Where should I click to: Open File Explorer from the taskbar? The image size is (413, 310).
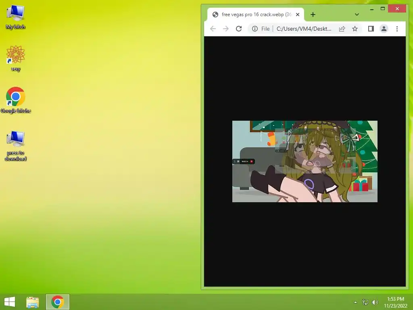tap(33, 302)
